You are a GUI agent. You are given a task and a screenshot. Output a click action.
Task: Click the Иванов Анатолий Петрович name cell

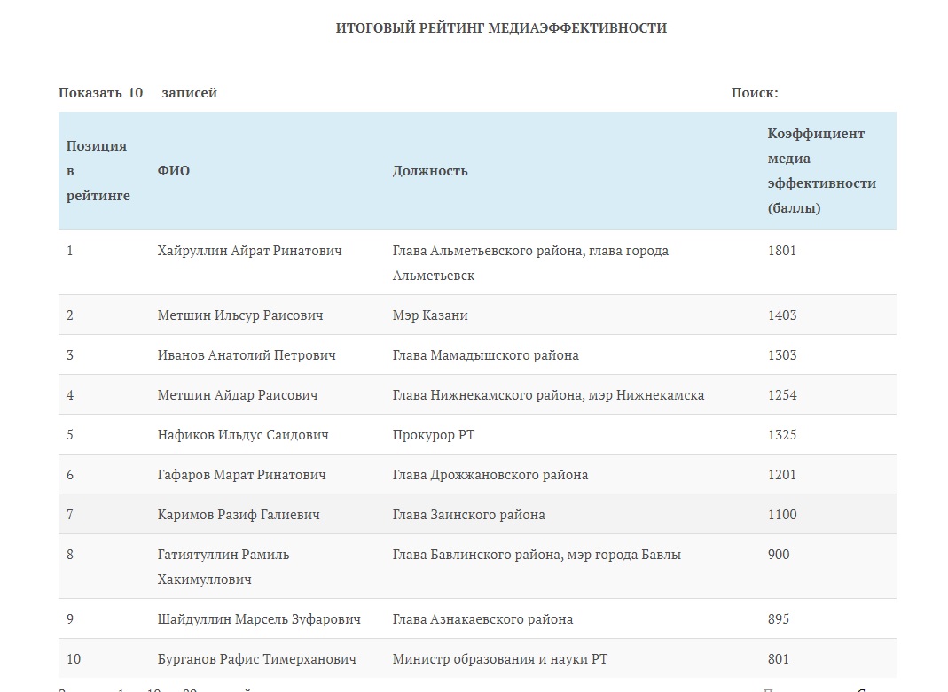pos(247,355)
